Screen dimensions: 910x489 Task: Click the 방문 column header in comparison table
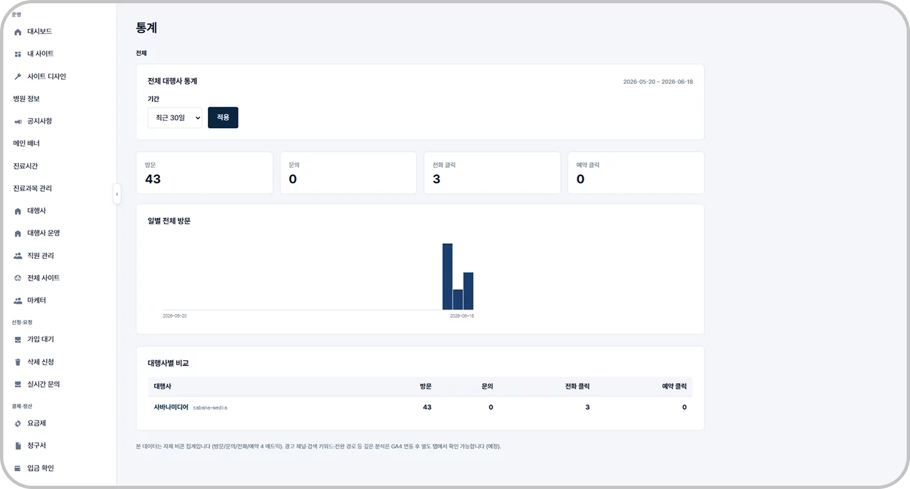[426, 386]
